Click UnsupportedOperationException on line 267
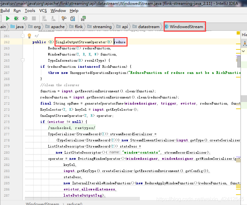This screenshot has width=247, height=205. click(x=98, y=73)
